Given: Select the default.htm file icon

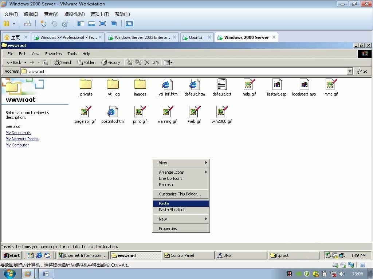Looking at the screenshot, I should (x=195, y=84).
